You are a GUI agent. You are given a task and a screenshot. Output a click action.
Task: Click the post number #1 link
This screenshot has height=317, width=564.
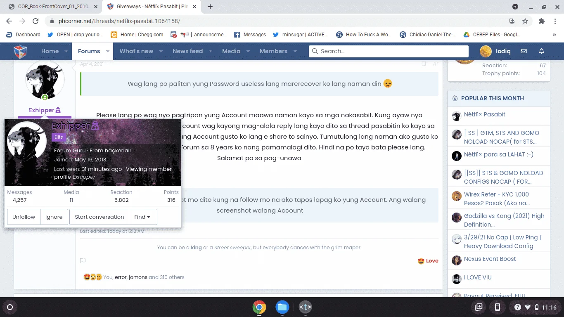[x=436, y=64]
